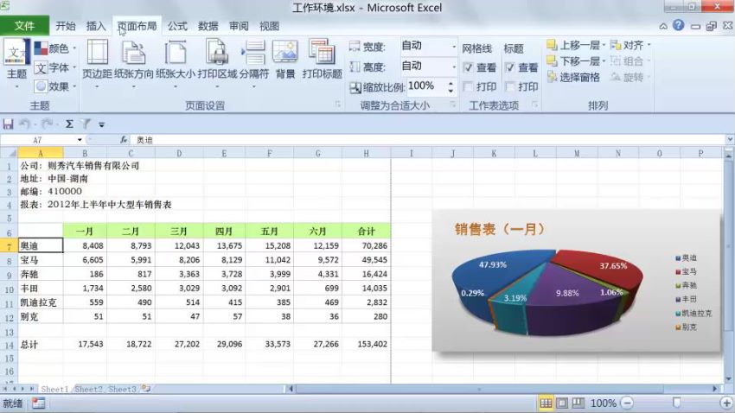Select column H header

366,153
